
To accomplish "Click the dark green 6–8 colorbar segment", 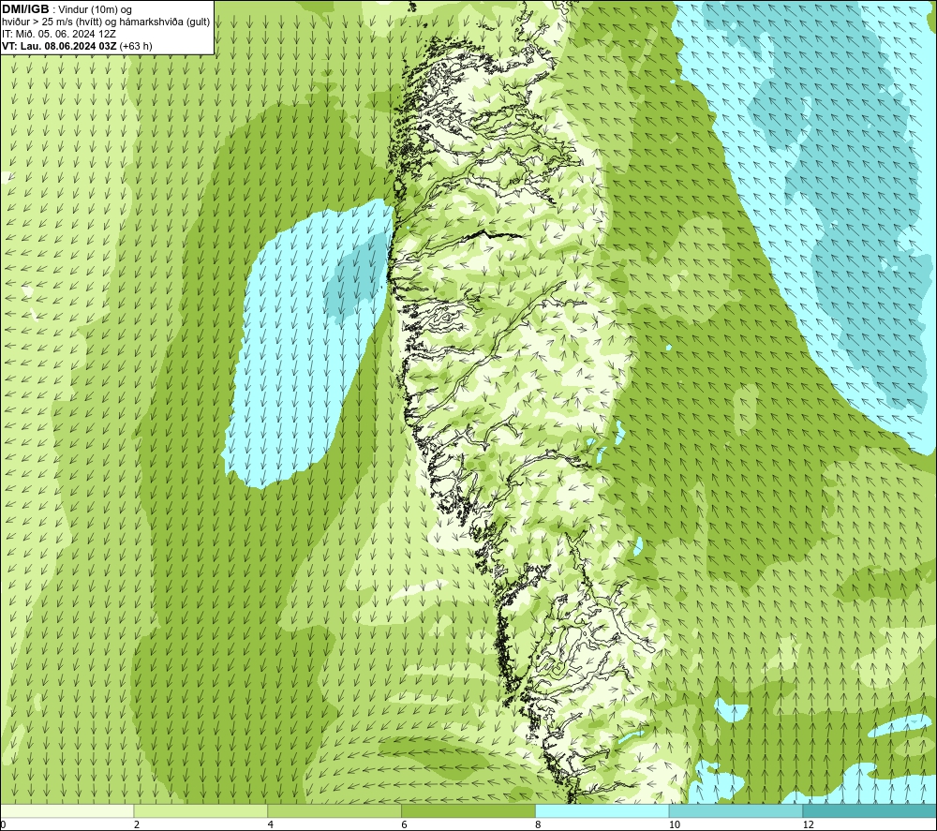I will pyautogui.click(x=468, y=810).
